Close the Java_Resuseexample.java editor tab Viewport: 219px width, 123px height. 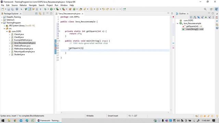point(82,14)
